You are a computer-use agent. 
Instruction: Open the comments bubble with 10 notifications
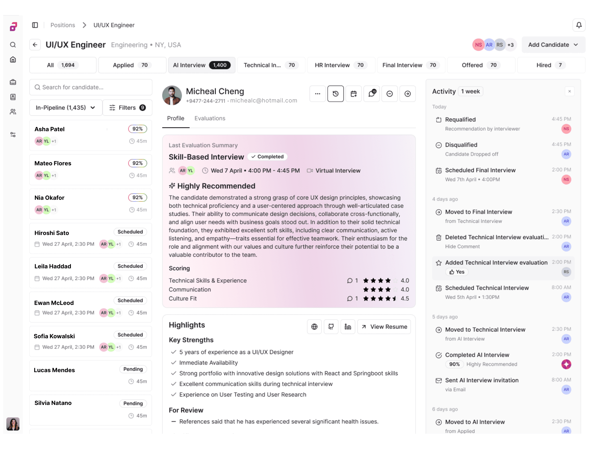[x=372, y=94]
